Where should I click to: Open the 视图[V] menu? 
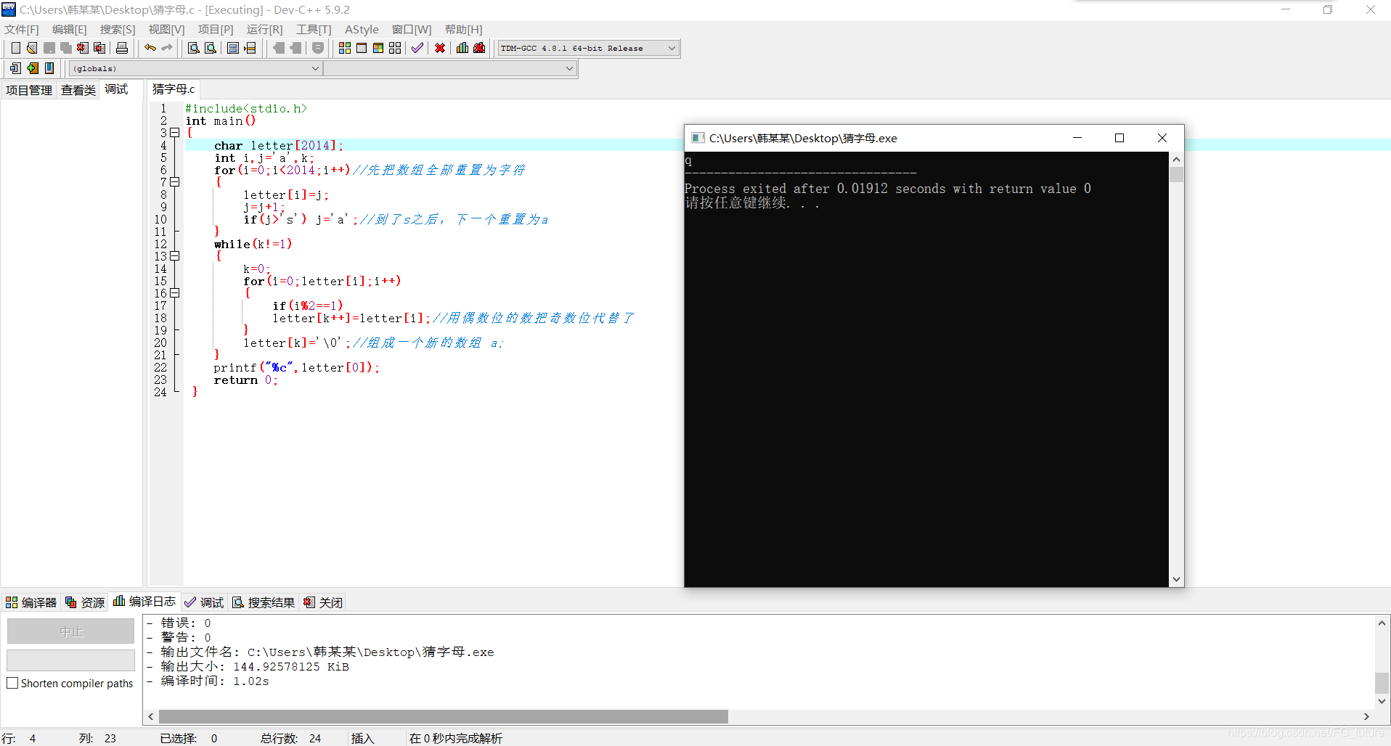[x=167, y=29]
